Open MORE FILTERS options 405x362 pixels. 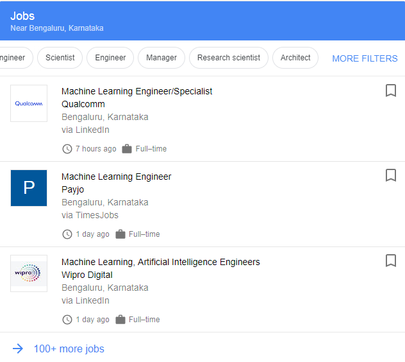[365, 58]
